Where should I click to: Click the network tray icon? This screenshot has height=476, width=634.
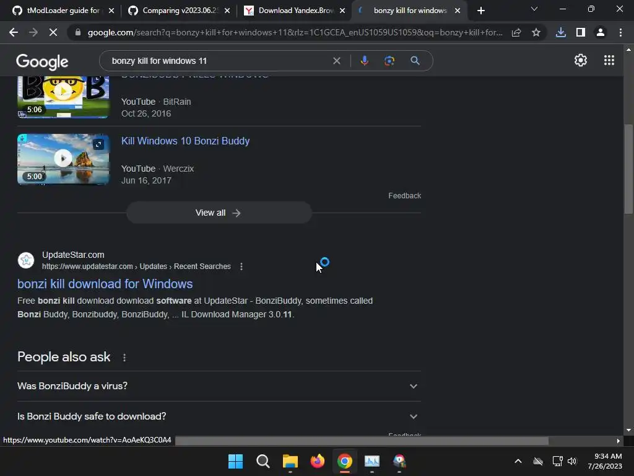coord(558,461)
